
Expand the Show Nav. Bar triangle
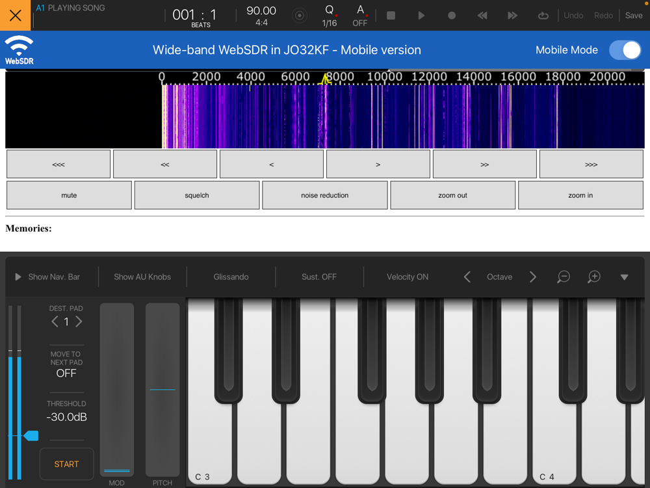click(18, 277)
